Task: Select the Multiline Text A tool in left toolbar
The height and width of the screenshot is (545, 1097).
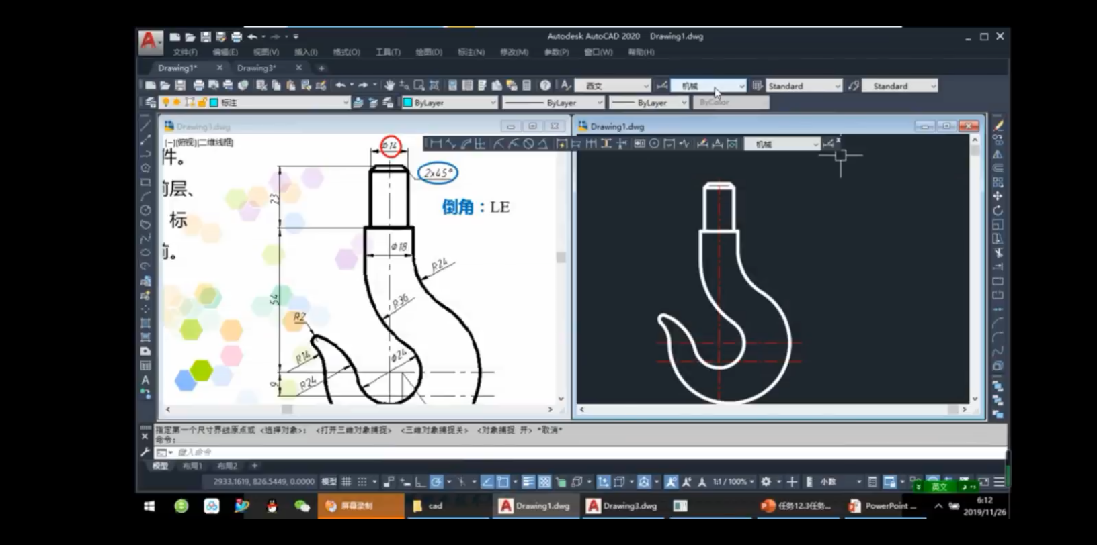Action: click(145, 380)
